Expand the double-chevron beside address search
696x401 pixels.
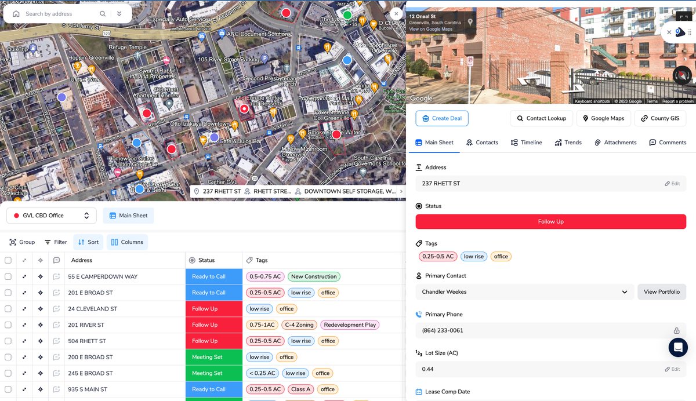pyautogui.click(x=119, y=14)
